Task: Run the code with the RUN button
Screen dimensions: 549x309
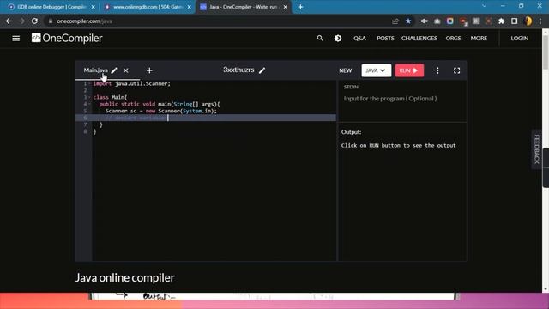Action: click(x=409, y=70)
